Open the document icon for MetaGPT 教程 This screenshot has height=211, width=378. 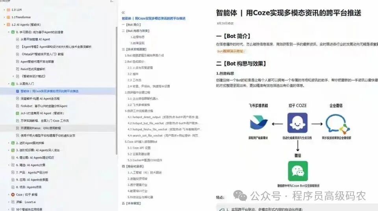pos(17,54)
